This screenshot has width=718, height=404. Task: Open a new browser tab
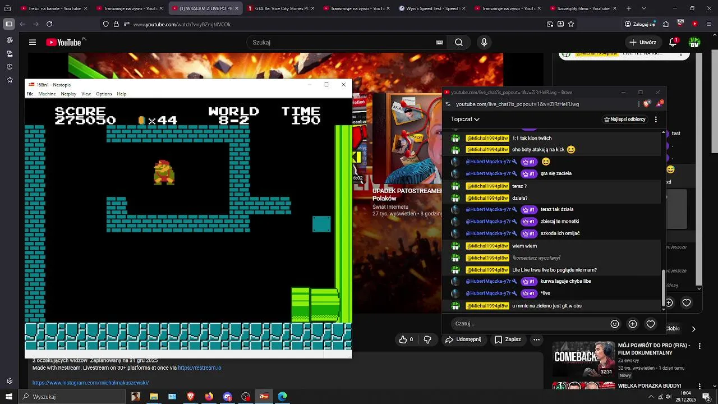pos(629,8)
